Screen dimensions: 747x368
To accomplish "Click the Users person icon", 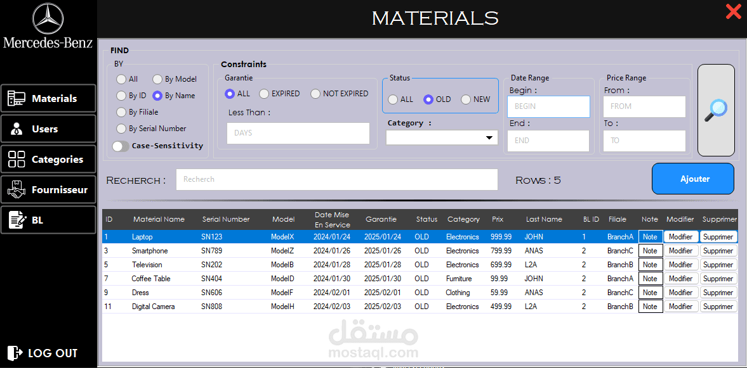I will (x=17, y=129).
